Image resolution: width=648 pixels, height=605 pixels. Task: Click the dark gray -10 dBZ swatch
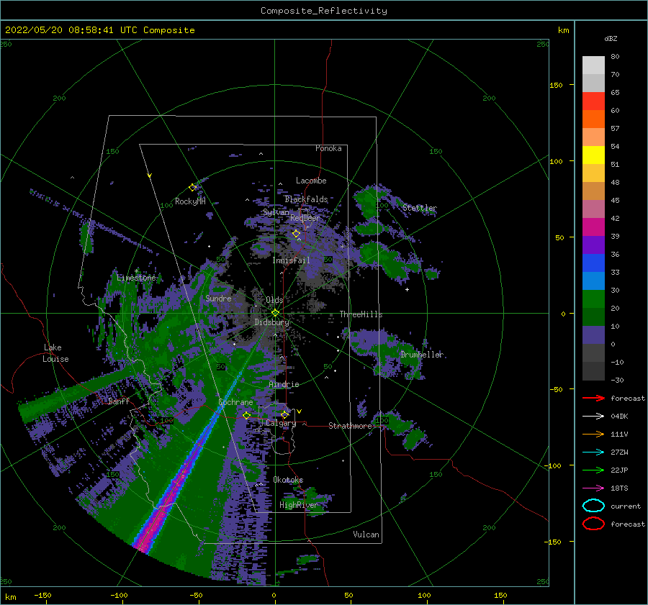tap(593, 371)
